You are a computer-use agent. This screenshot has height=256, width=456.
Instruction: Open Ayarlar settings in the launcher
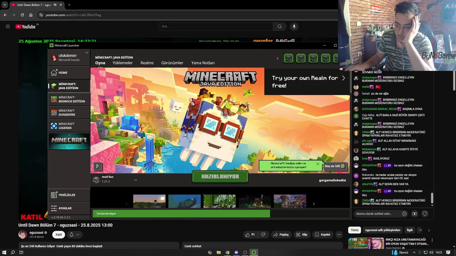click(x=69, y=208)
